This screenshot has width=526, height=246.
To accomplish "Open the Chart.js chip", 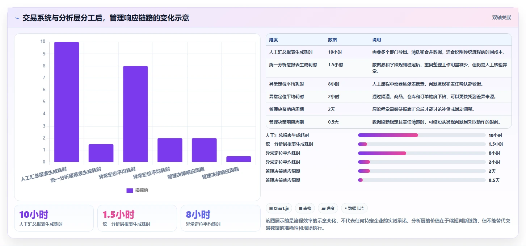I will coord(279,208).
